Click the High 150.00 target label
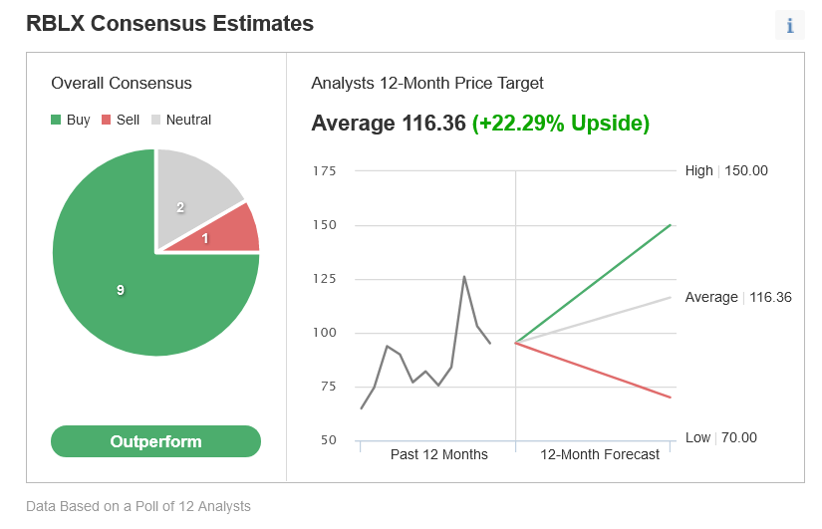The height and width of the screenshot is (529, 822). [x=726, y=170]
